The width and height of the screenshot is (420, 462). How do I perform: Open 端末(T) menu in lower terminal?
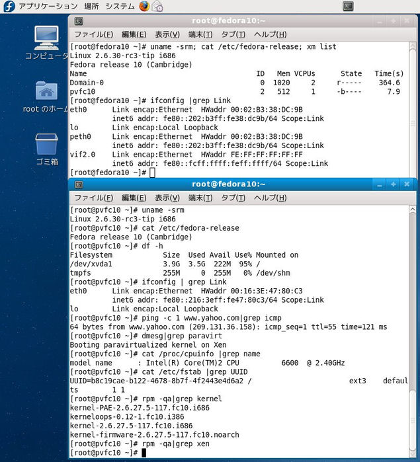[200, 198]
